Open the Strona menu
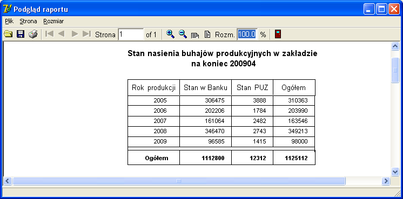This screenshot has width=403, height=199. 28,21
